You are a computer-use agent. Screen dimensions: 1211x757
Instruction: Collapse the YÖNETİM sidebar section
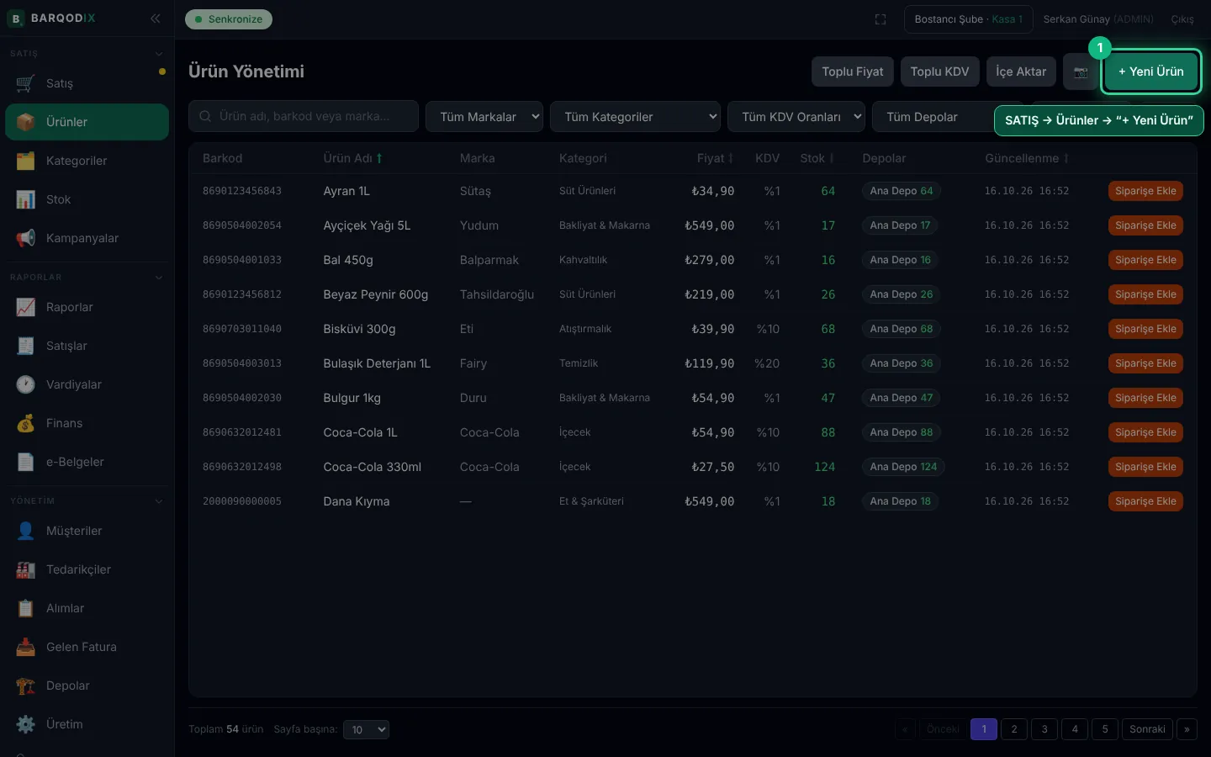159,501
